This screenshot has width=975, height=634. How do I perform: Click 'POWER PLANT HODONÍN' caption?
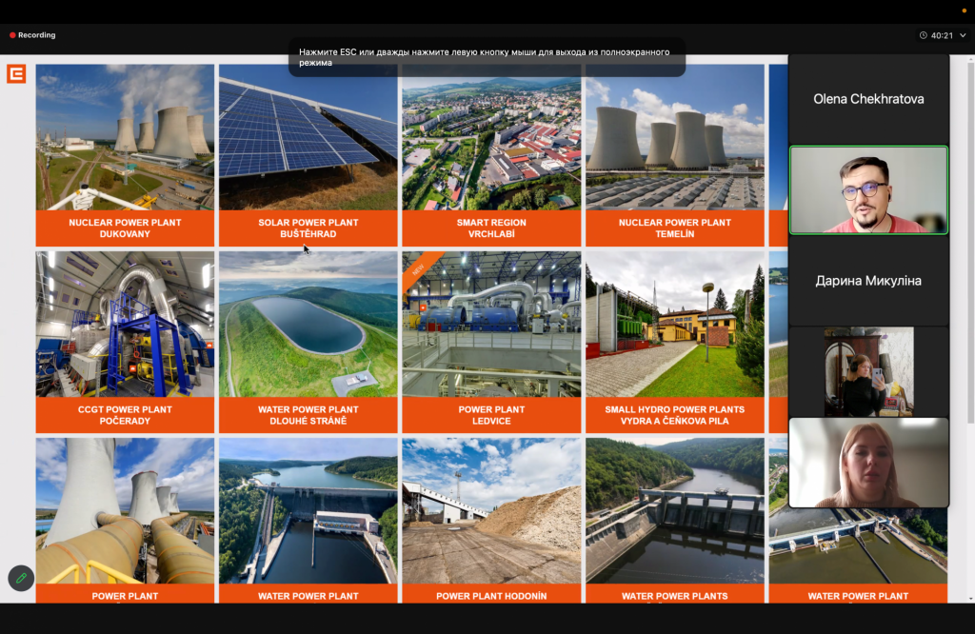(491, 596)
